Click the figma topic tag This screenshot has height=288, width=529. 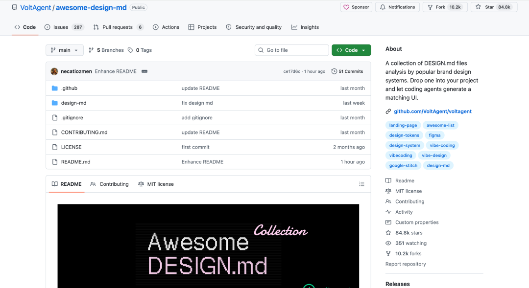tap(434, 135)
